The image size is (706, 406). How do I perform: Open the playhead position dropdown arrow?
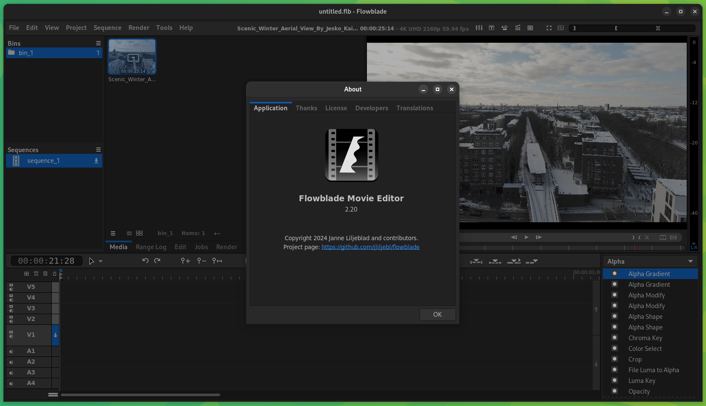[101, 261]
